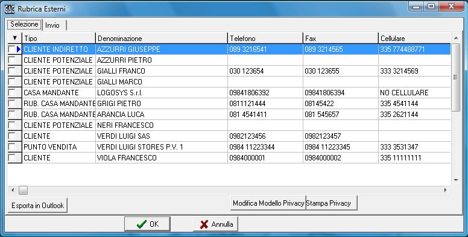
Task: Click Modifica Modello Privacy button
Action: tap(268, 203)
